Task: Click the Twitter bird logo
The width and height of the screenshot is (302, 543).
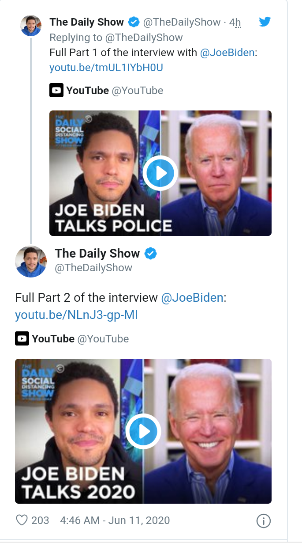Action: coord(265,21)
